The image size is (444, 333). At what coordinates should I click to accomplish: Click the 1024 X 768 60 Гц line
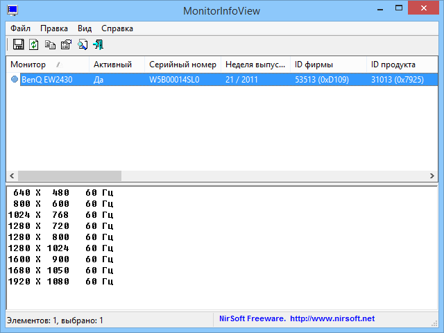pos(61,214)
